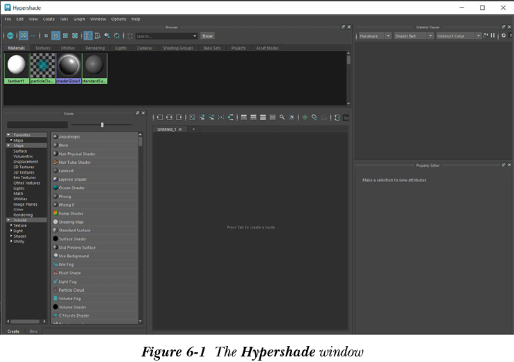Click the Particle Cloud shader icon
This screenshot has height=362, width=514.
[55, 290]
